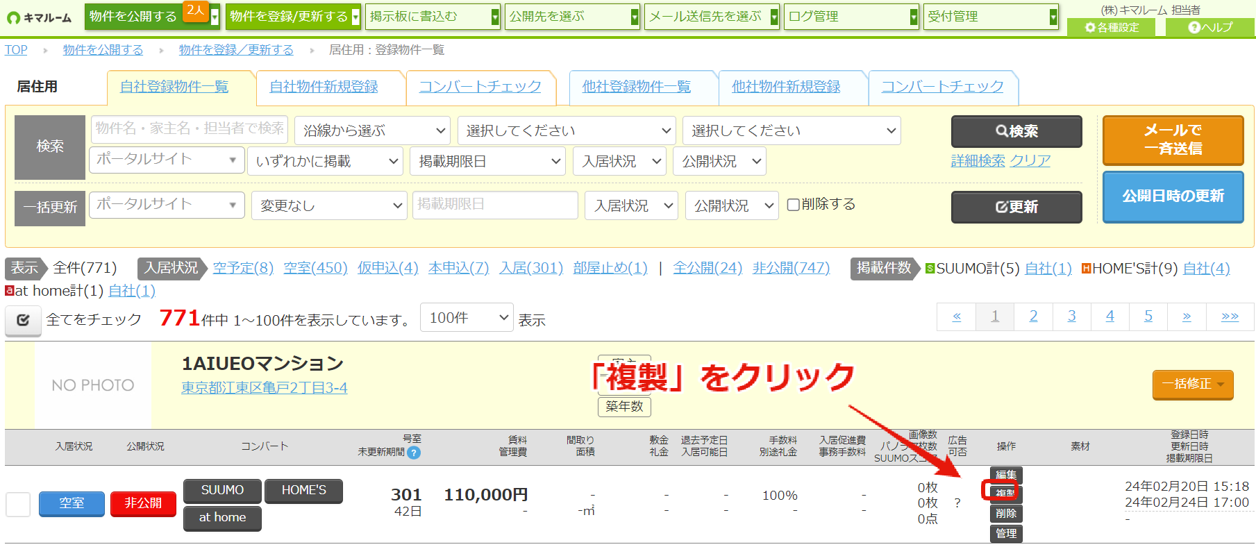This screenshot has height=556, width=1256.
Task: Open ポータルサイト dropdown in search row
Action: click(167, 160)
